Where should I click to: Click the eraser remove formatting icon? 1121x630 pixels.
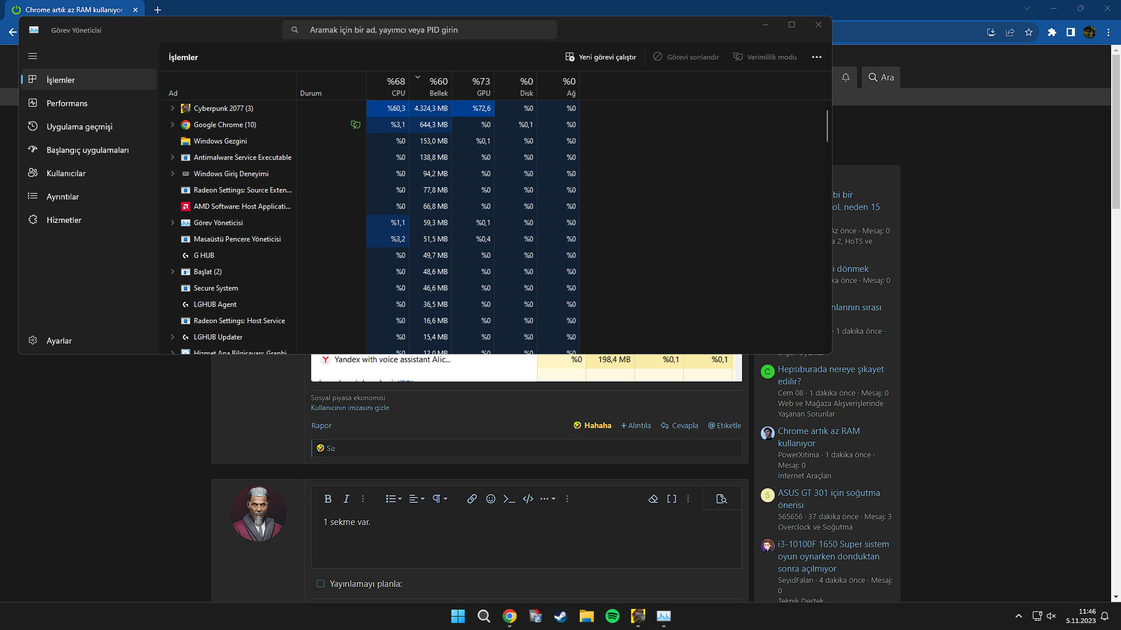(653, 499)
